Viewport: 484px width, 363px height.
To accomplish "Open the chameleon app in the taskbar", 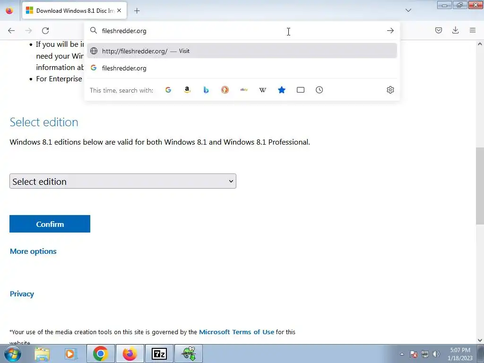I will 189,354.
